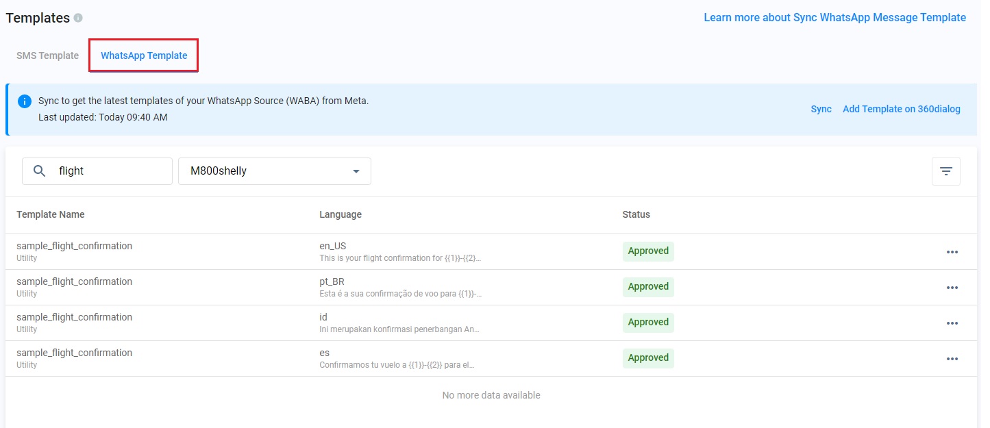
Task: Click the magnifier search icon
Action: click(x=40, y=171)
